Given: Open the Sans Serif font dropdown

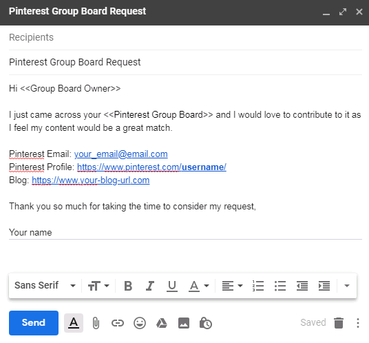Looking at the screenshot, I should 45,286.
